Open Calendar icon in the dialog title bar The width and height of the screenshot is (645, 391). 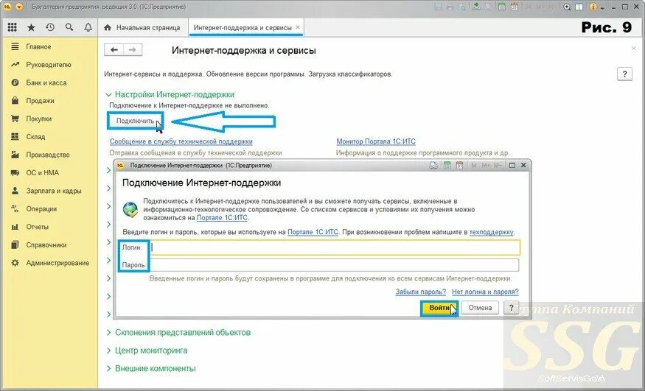459,165
